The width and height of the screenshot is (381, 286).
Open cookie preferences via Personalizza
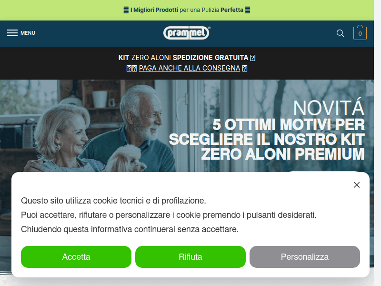coord(305,257)
